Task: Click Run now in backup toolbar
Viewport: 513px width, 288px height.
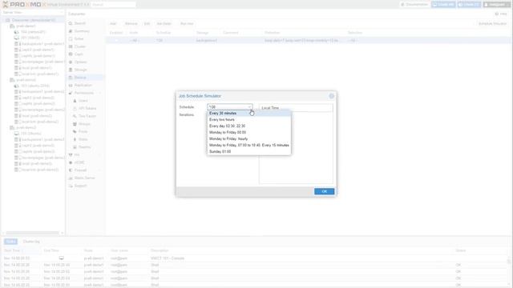Action: tap(187, 24)
